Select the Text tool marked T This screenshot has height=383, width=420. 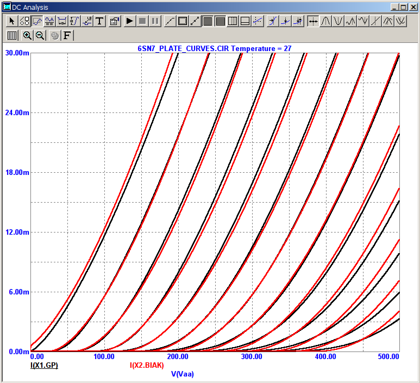(x=99, y=21)
